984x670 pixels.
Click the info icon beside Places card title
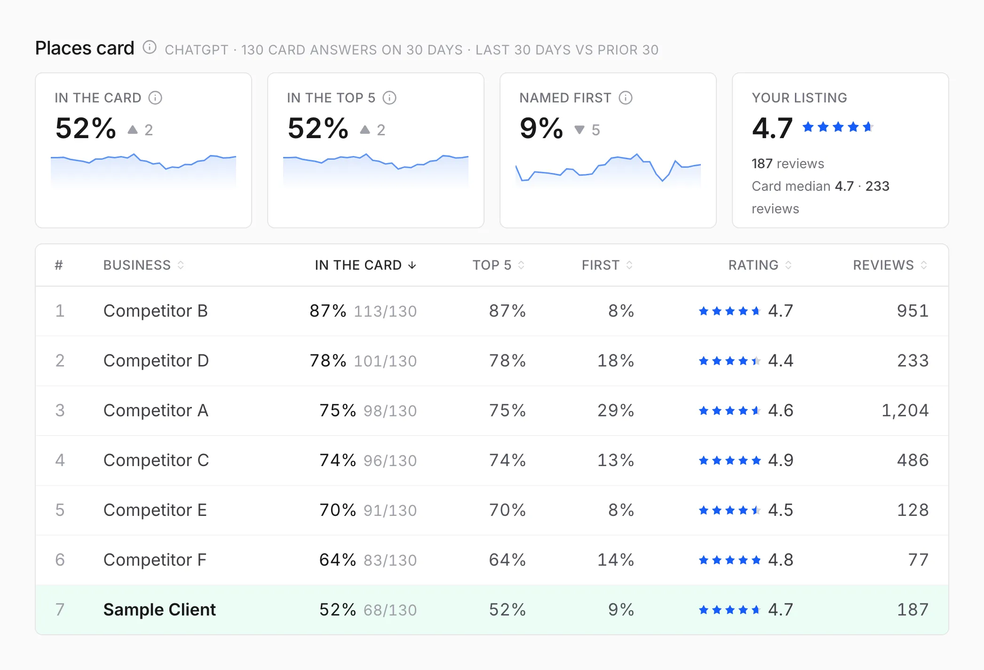[x=150, y=47]
